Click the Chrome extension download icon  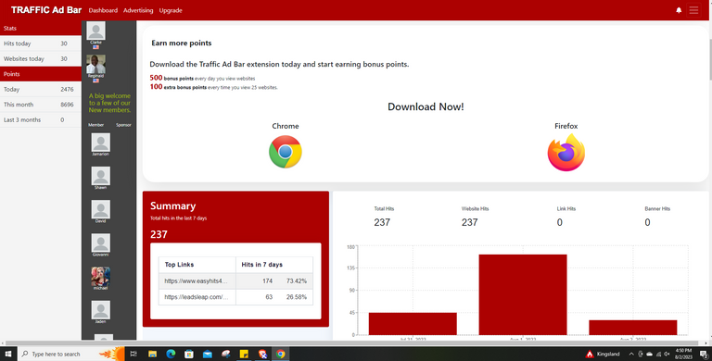pos(286,152)
